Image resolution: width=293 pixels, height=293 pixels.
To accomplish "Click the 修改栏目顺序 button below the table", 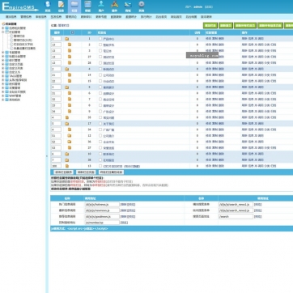I will (63, 172).
